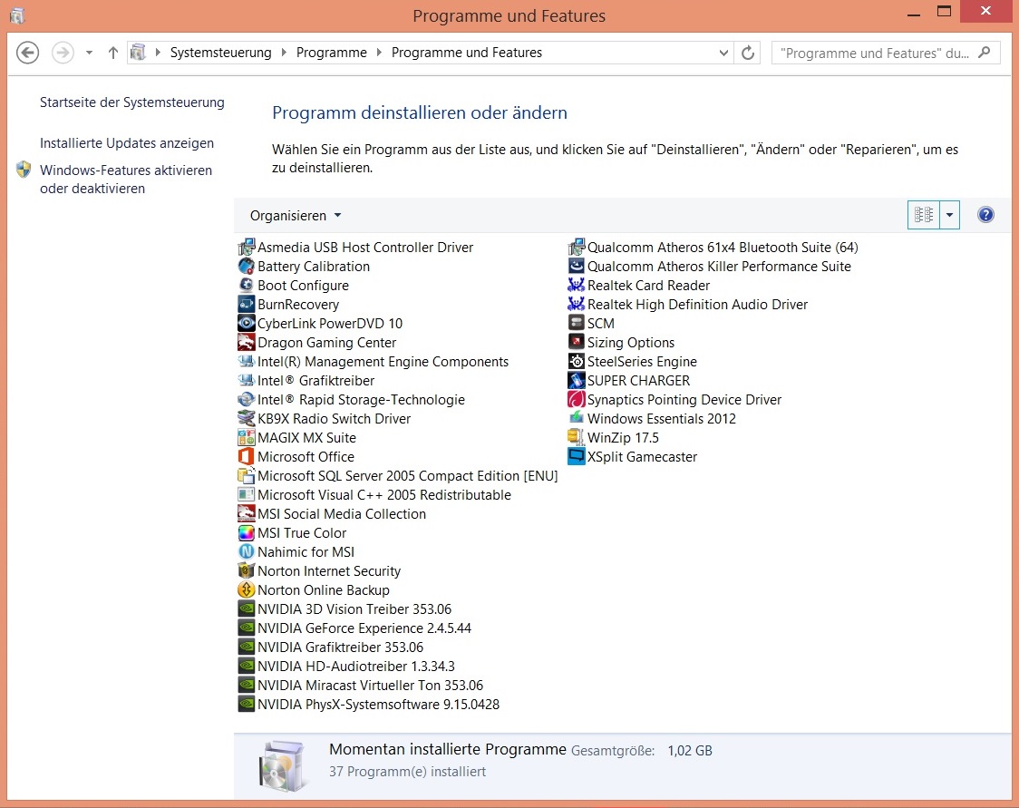The width and height of the screenshot is (1019, 808).
Task: Click the MSI True Color icon
Action: tap(247, 532)
